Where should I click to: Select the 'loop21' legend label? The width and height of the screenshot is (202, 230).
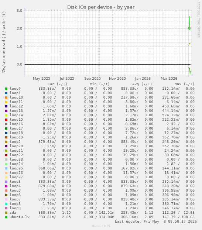(x=16, y=151)
